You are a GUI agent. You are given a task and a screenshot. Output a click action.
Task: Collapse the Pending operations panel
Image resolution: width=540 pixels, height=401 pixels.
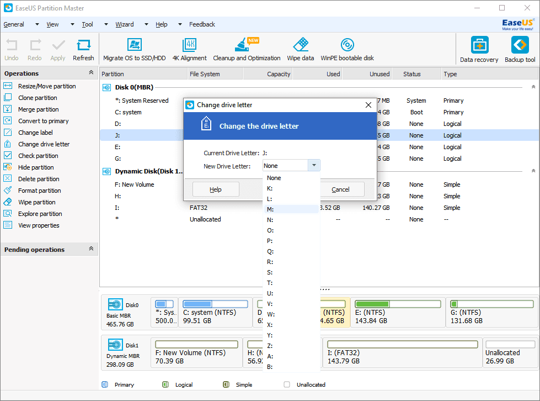(x=91, y=249)
